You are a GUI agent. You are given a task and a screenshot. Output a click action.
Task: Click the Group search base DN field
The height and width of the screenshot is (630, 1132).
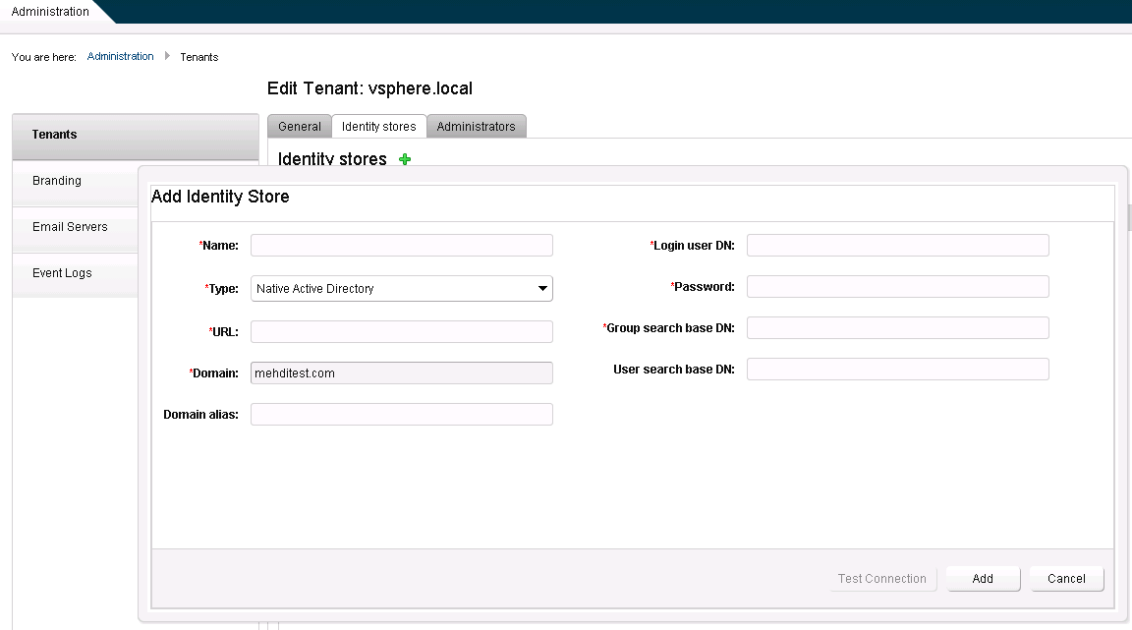click(897, 328)
